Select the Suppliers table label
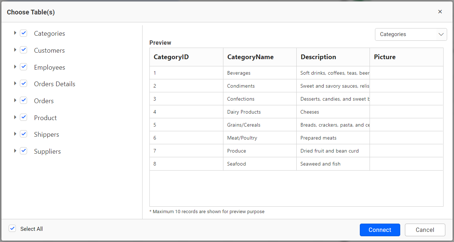 click(x=47, y=151)
